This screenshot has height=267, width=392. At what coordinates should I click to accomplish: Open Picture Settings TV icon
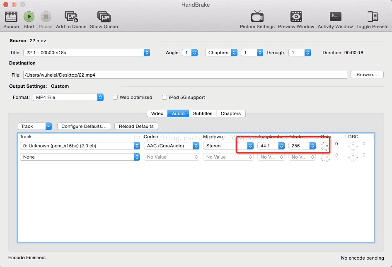tap(257, 17)
